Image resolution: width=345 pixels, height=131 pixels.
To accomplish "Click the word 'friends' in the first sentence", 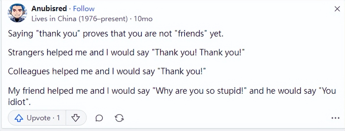I will (191, 34).
